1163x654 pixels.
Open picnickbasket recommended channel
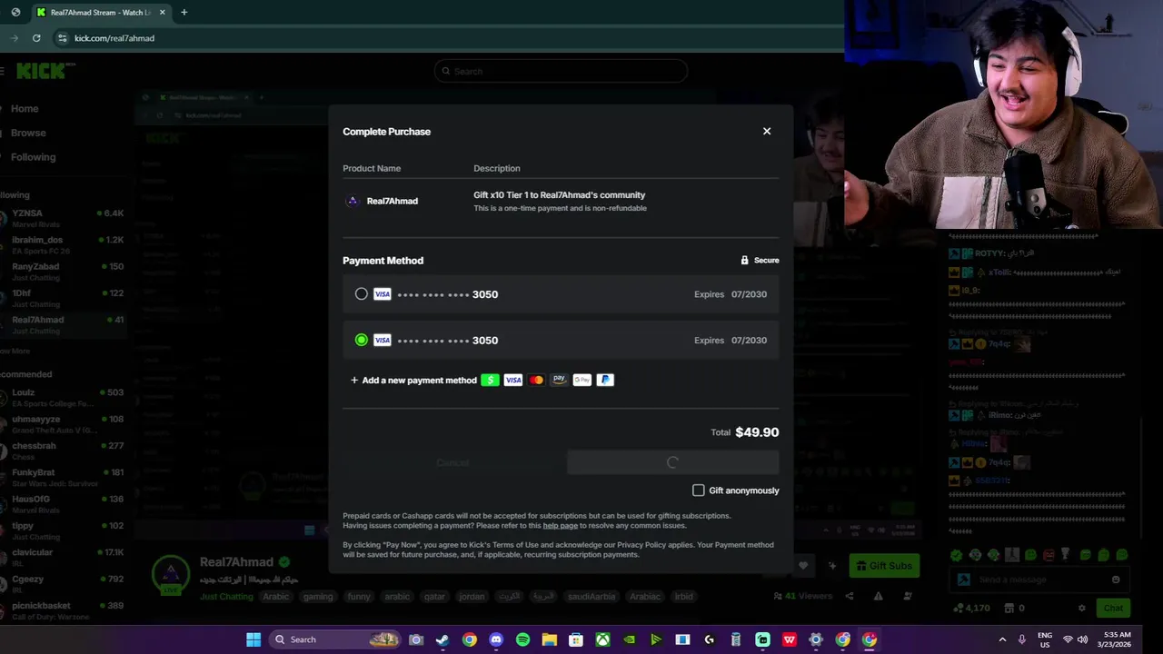tap(62, 610)
